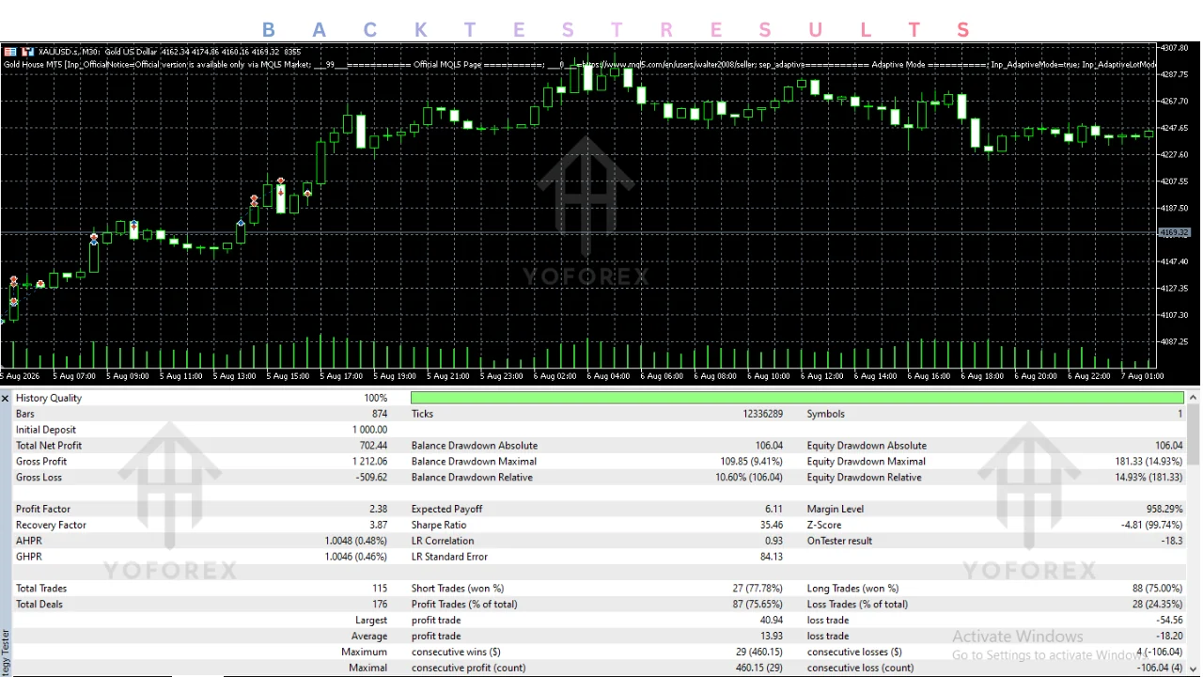Click the results scrollbar up arrow
This screenshot has height=677, width=1203.
(1194, 399)
